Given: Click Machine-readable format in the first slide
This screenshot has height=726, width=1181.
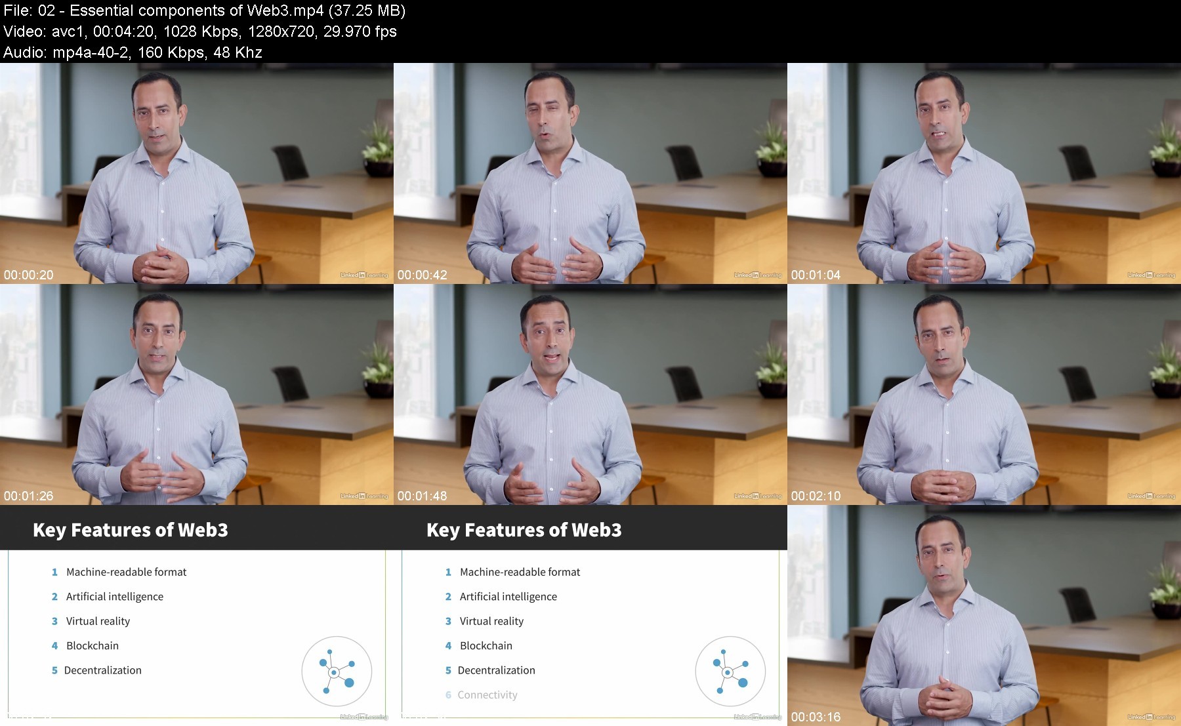Looking at the screenshot, I should [126, 572].
